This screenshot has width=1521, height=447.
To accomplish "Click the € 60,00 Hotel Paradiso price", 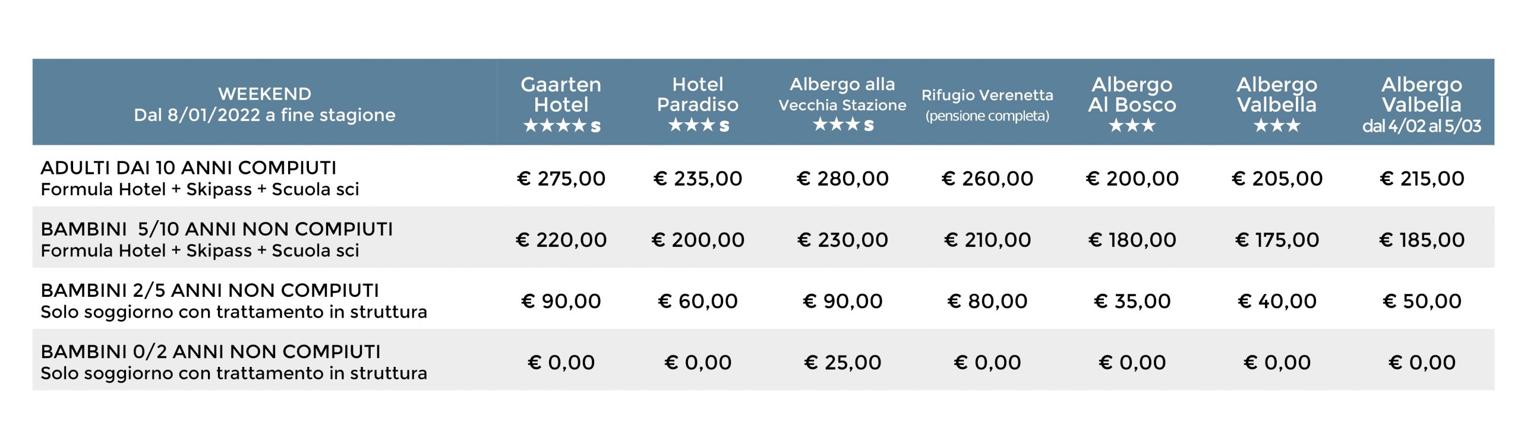I will click(x=698, y=302).
